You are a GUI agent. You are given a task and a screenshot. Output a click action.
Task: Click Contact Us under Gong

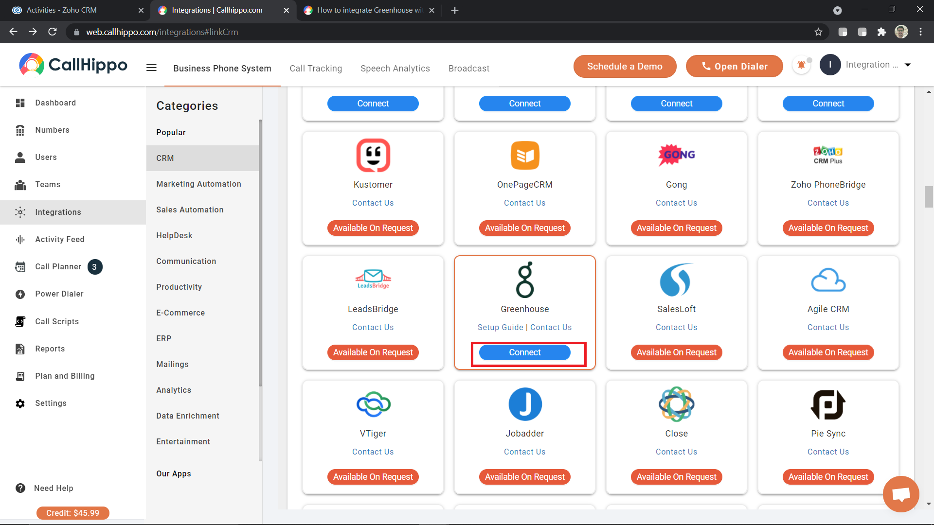click(x=676, y=203)
